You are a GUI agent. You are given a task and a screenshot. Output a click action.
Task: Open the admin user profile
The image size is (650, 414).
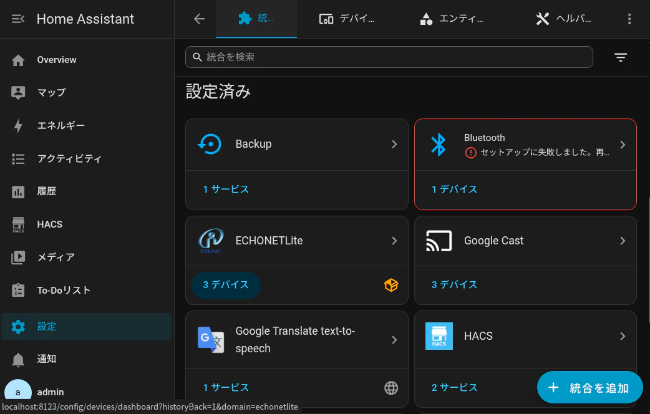pyautogui.click(x=86, y=392)
